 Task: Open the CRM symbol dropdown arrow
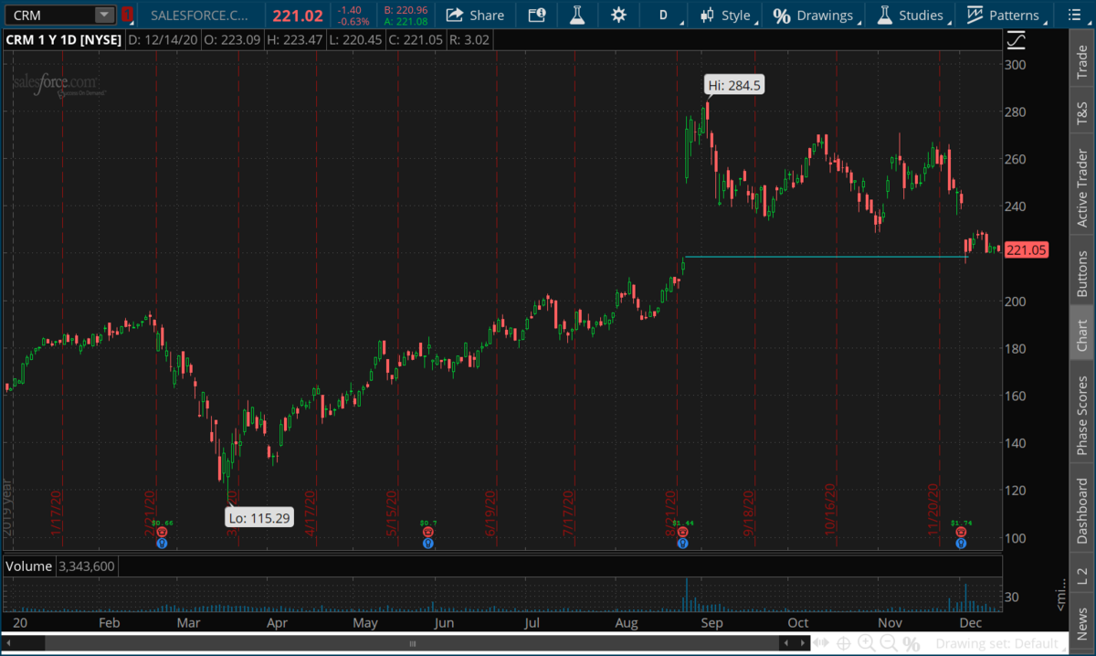pos(105,15)
